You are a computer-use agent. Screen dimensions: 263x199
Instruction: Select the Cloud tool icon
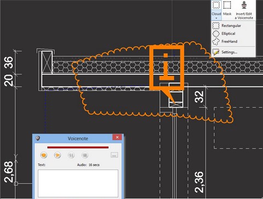click(x=216, y=5)
